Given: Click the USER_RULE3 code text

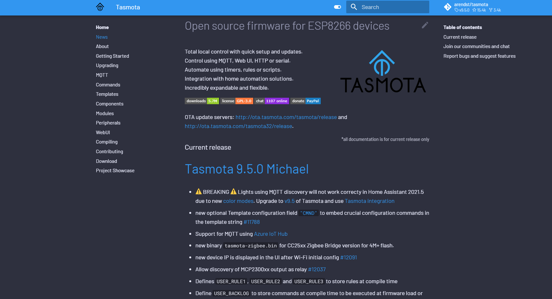Looking at the screenshot, I should tap(309, 282).
